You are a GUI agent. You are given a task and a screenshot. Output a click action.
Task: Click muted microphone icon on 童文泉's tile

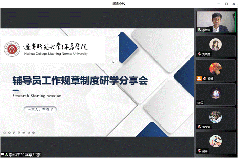199,127
